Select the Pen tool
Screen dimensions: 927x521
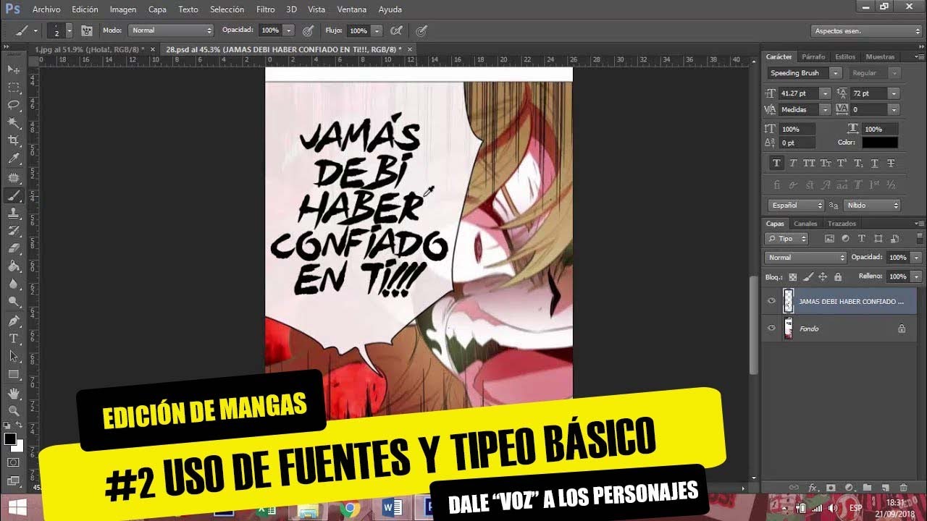coord(14,321)
